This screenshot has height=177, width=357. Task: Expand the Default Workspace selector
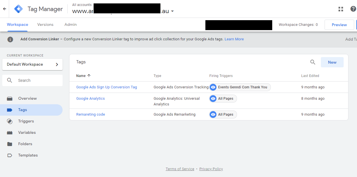point(32,64)
